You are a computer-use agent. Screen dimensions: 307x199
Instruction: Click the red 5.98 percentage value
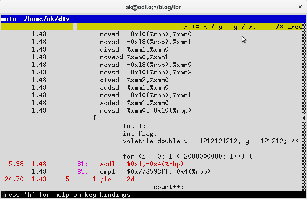[x=16, y=164]
